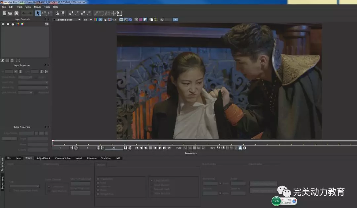Toggle the layer visibility eye icon

[x=3, y=24]
